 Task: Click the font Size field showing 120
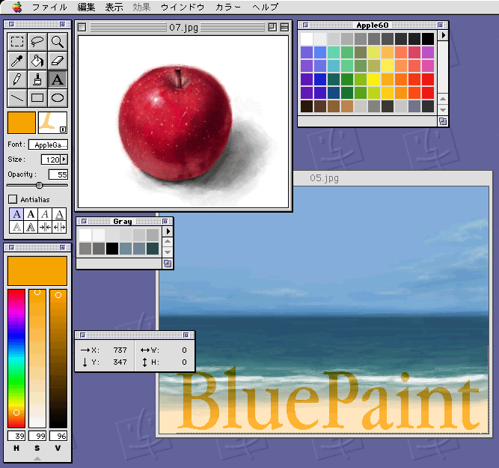(51, 159)
